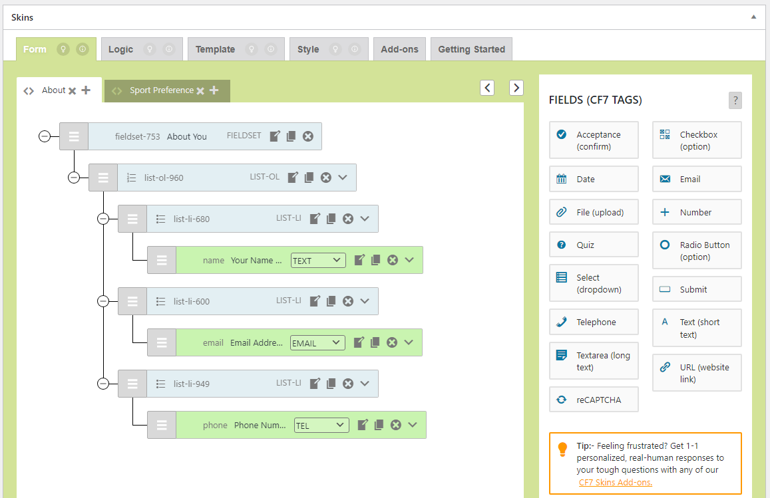
Task: Remove the phone field row
Action: (x=395, y=425)
